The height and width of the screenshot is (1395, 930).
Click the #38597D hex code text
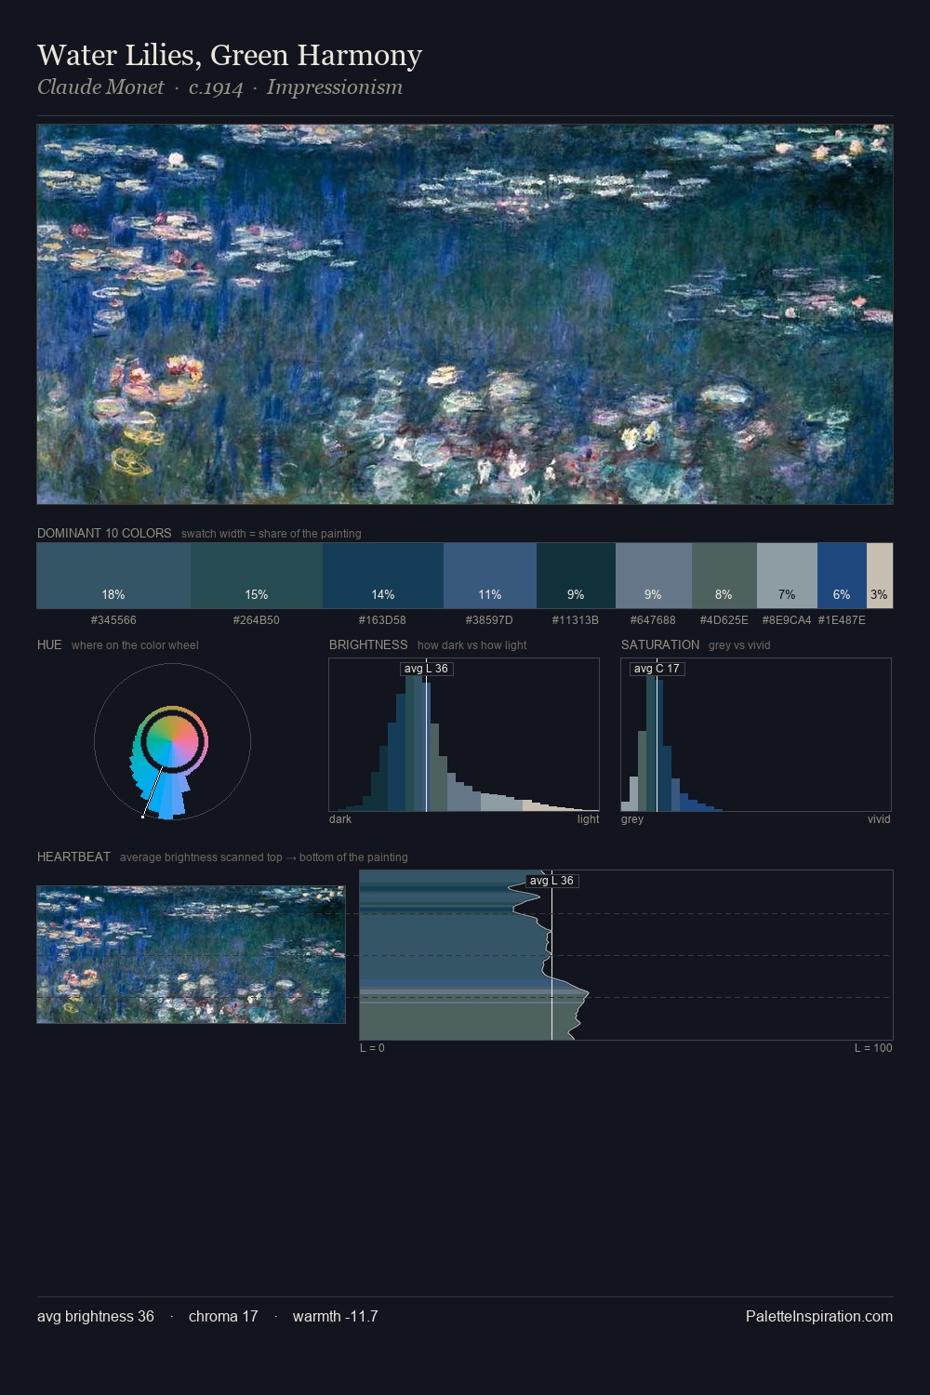(489, 619)
